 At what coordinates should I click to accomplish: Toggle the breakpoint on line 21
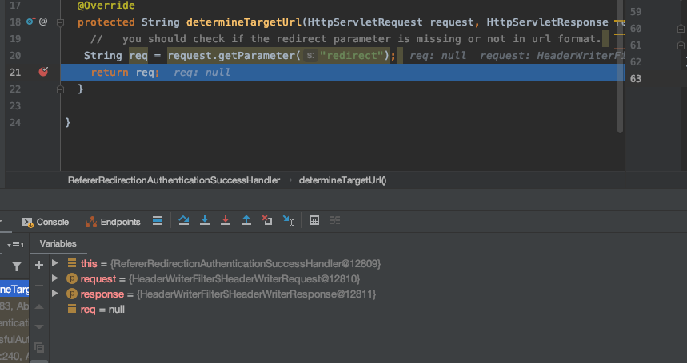click(43, 72)
